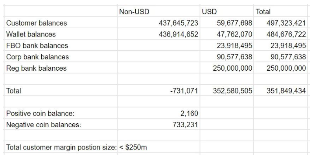
Task: Select the Corp bank balances total 90,577,638
Action: tap(280, 57)
